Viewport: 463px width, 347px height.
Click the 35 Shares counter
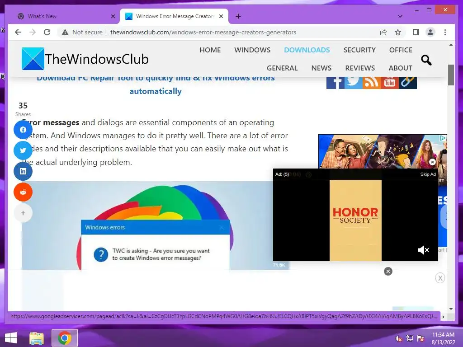(23, 109)
